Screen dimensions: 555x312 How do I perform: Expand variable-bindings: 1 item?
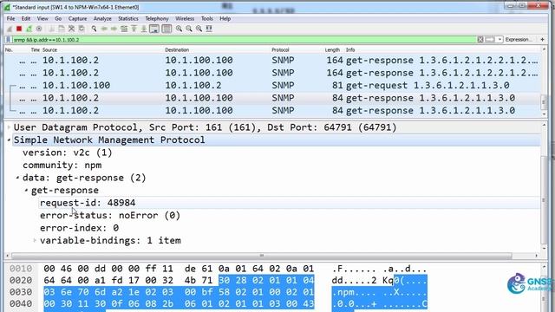pos(35,241)
